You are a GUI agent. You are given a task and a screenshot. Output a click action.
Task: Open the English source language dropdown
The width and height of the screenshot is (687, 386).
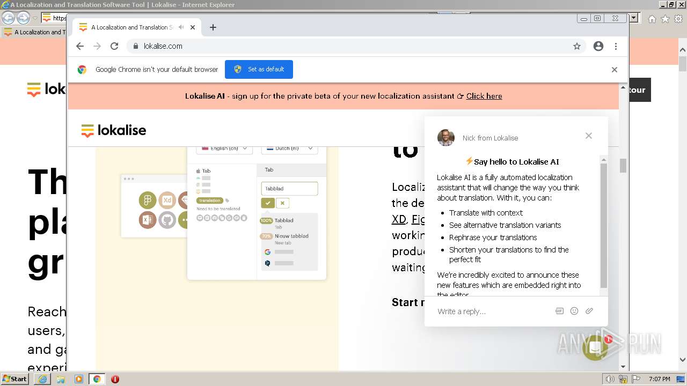pyautogui.click(x=224, y=149)
